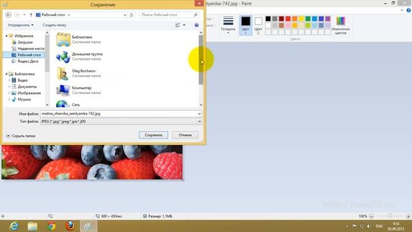The height and width of the screenshot is (232, 412).
Task: Select Цвет 2 in Paint
Action: pos(258,25)
